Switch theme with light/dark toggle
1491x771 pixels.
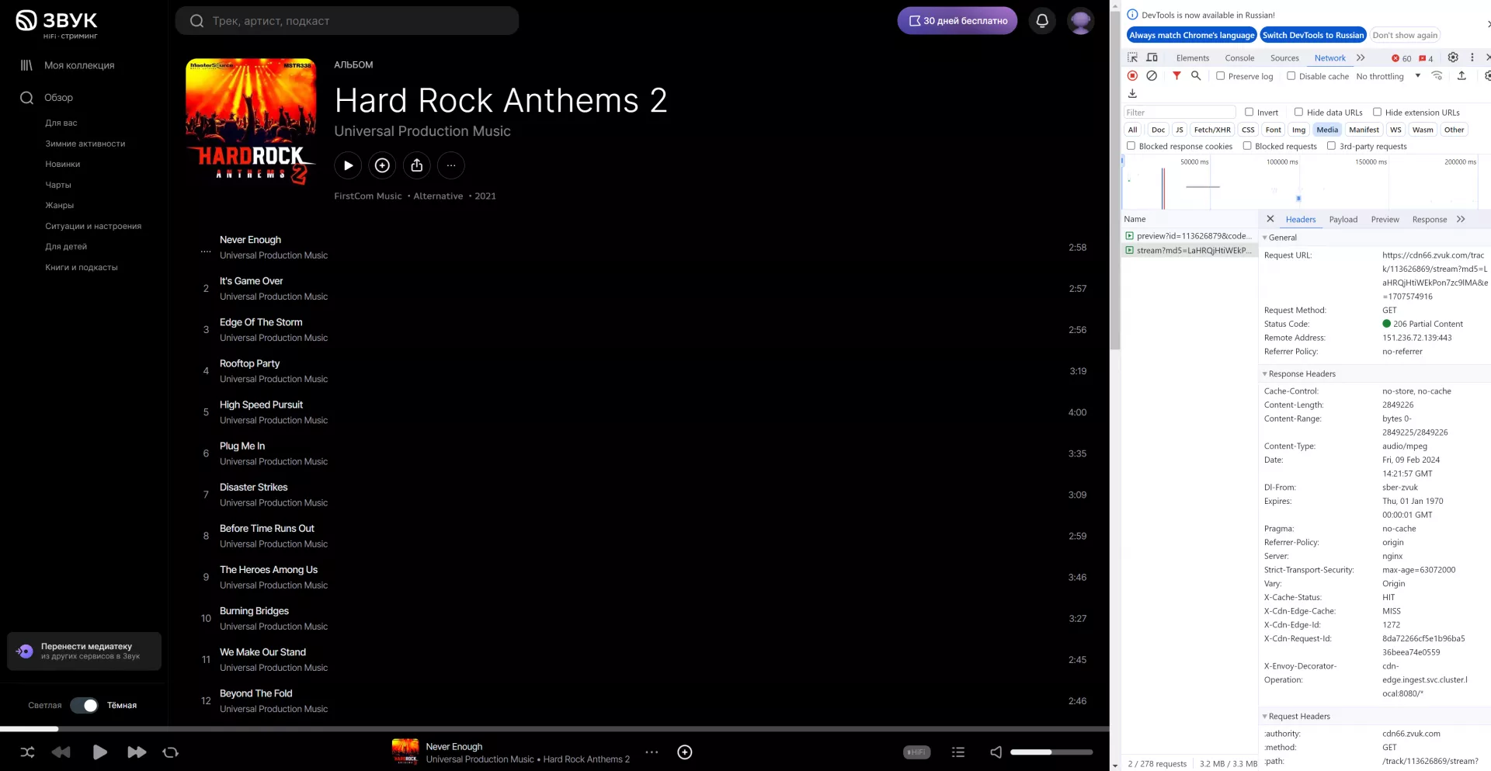click(84, 705)
